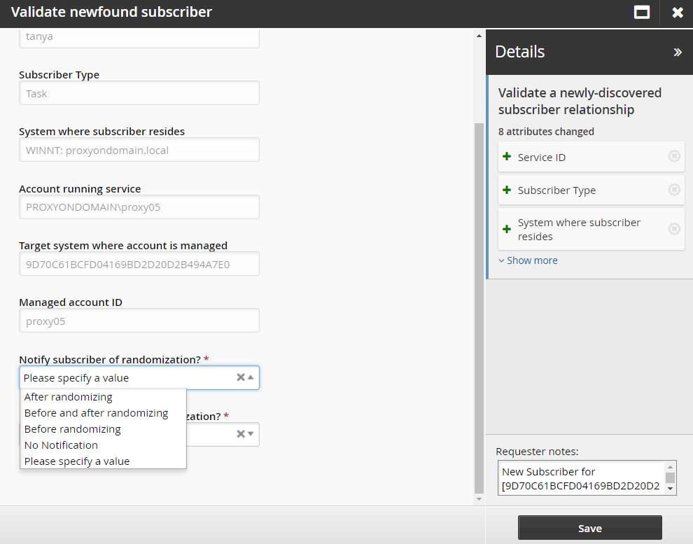Screen dimensions: 693x544
Task: Collapse Notify subscriber of randomization dropdown arrow
Action: coord(251,377)
